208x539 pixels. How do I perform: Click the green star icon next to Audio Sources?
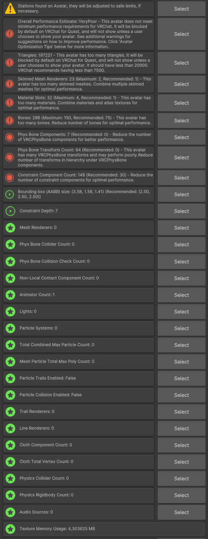(10, 512)
